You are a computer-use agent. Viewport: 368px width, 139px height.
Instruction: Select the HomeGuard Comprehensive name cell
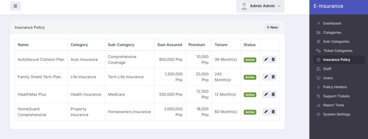coord(41,112)
